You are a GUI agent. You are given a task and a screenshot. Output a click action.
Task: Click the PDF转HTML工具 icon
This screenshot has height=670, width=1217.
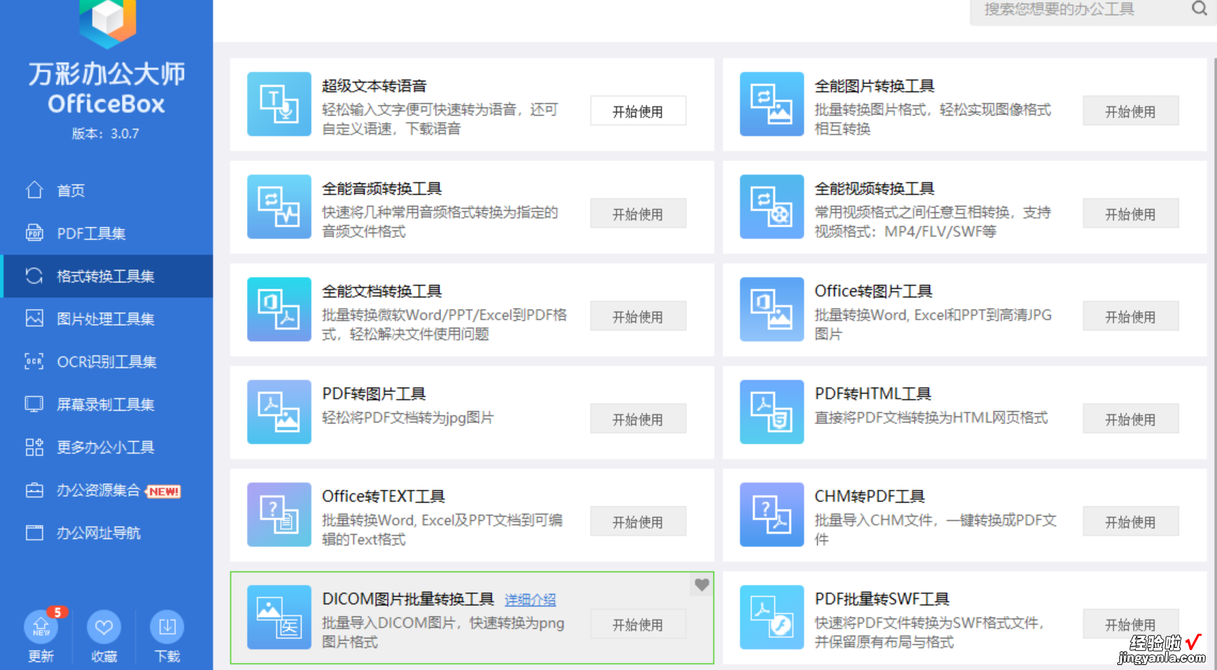click(772, 412)
